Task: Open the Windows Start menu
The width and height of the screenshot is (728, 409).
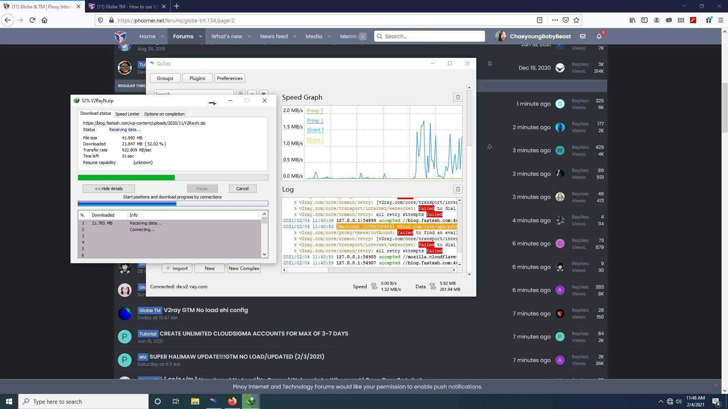Action: [x=9, y=401]
